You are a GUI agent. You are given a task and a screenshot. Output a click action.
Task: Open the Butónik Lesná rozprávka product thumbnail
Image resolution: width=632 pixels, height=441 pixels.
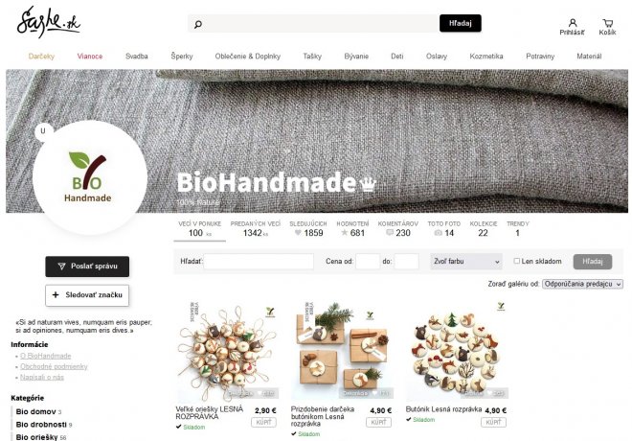[x=457, y=350]
